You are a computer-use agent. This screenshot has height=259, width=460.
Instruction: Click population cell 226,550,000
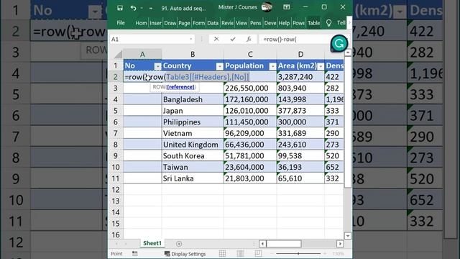(250, 88)
